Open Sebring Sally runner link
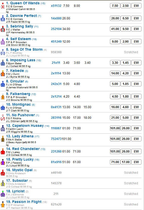The width and height of the screenshot is (144, 210). pos(20,26)
